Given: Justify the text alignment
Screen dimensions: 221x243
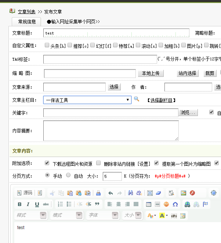Looking at the screenshot, I should tap(136, 204).
